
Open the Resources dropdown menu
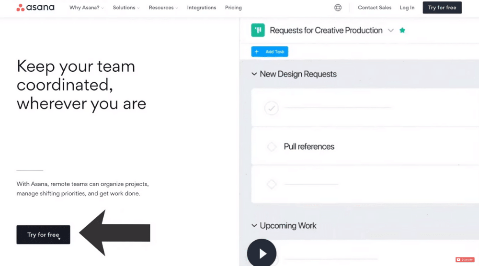coord(163,8)
